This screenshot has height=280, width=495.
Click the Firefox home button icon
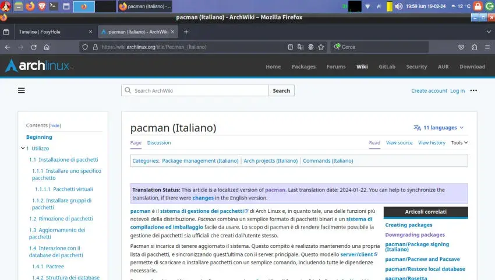(47, 47)
